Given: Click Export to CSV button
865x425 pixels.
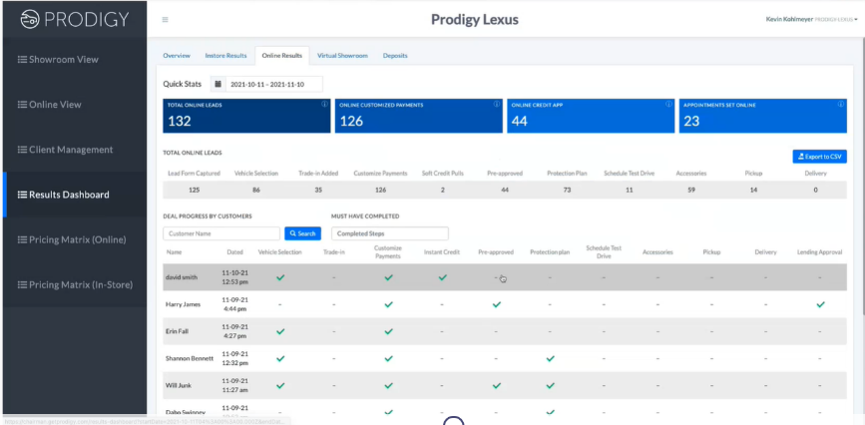Looking at the screenshot, I should [x=819, y=157].
